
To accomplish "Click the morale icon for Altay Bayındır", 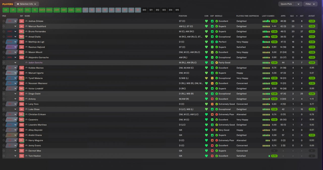I will pos(217,130).
